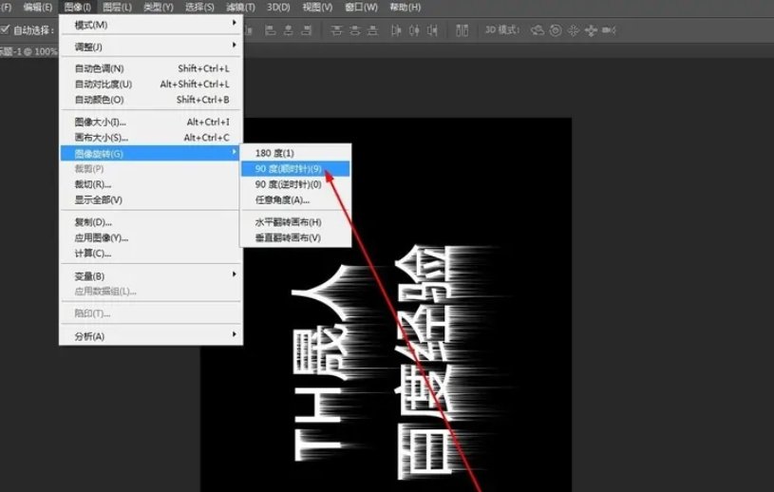Choose 复制(D)... menu item

click(151, 222)
